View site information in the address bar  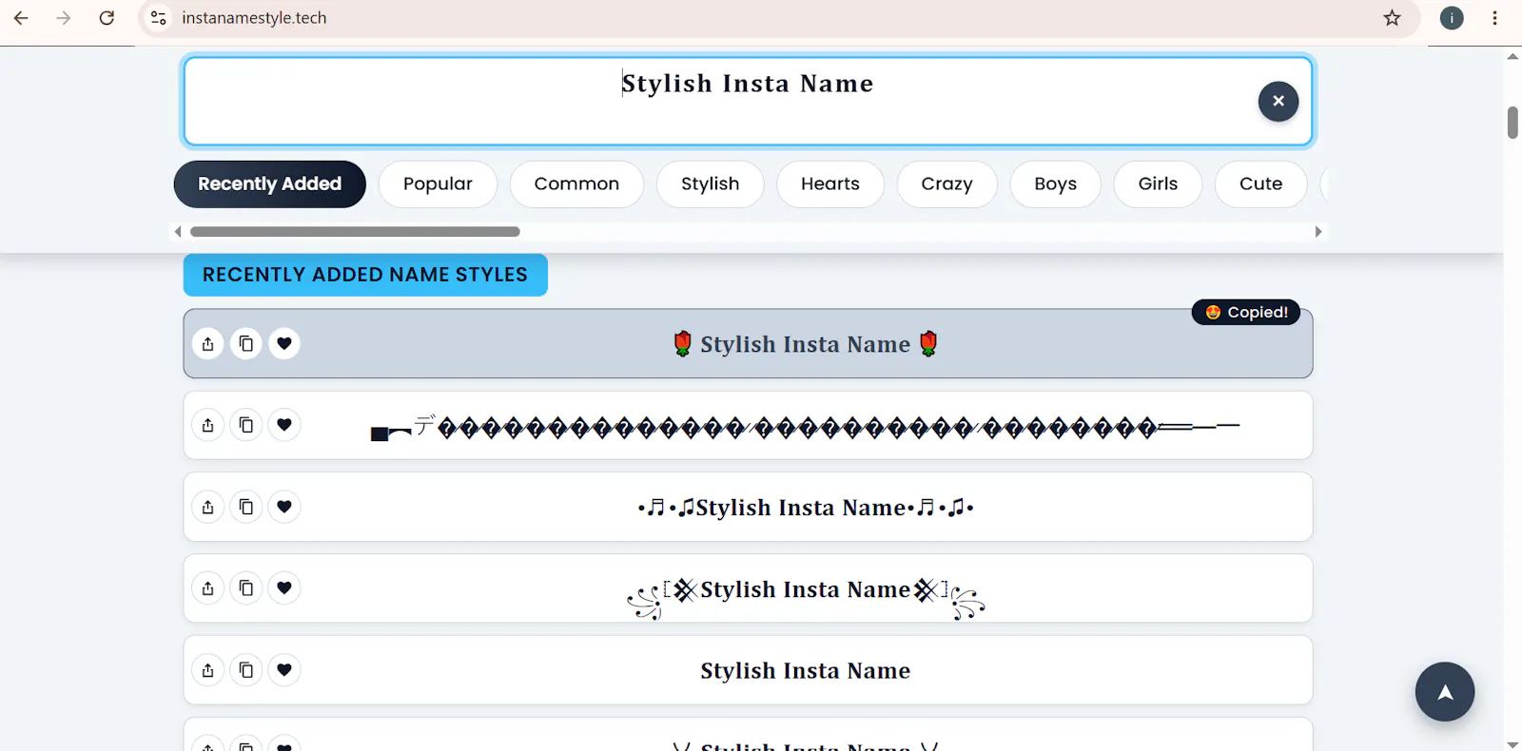click(x=159, y=18)
